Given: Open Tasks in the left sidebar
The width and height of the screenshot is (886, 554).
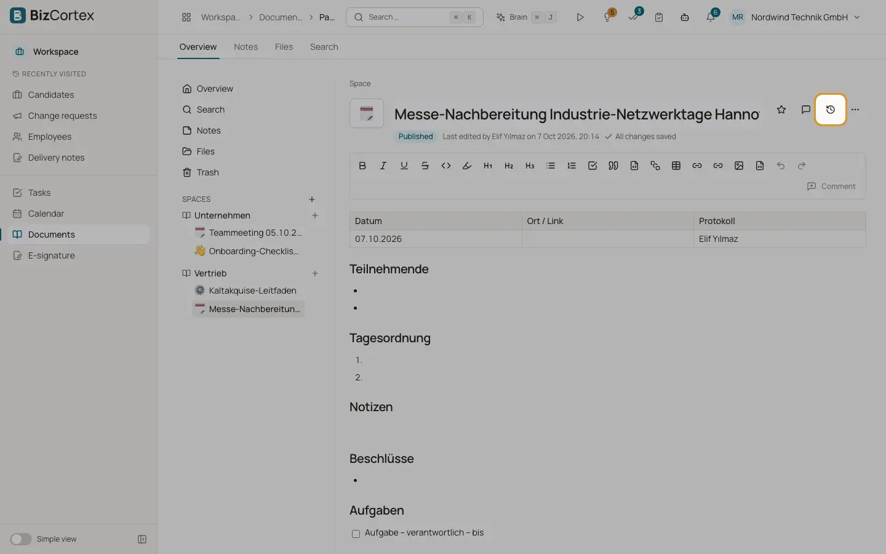Looking at the screenshot, I should 79,193.
